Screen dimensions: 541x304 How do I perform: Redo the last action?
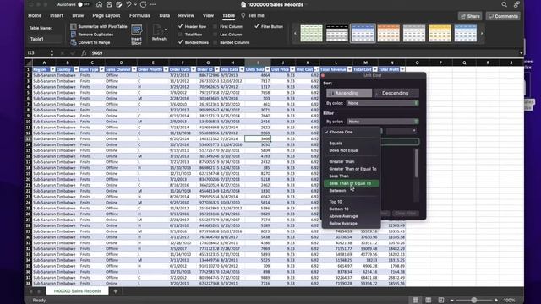(x=143, y=4)
